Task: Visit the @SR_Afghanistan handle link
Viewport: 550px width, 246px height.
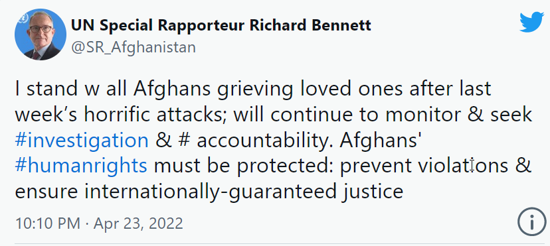Action: 134,47
